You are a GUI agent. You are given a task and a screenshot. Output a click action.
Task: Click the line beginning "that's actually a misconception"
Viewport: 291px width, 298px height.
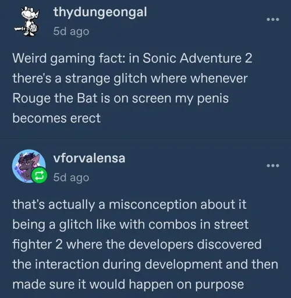(x=129, y=205)
